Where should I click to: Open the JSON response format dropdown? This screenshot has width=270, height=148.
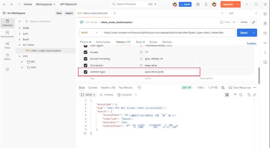88,95
